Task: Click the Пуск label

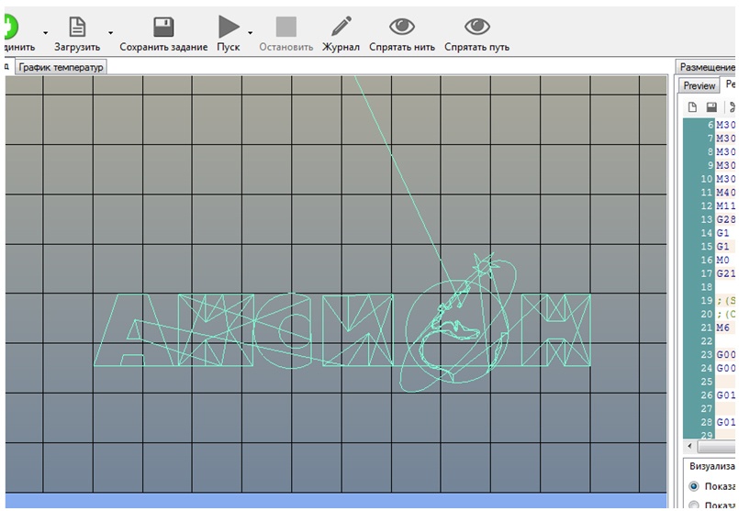Action: (x=229, y=47)
